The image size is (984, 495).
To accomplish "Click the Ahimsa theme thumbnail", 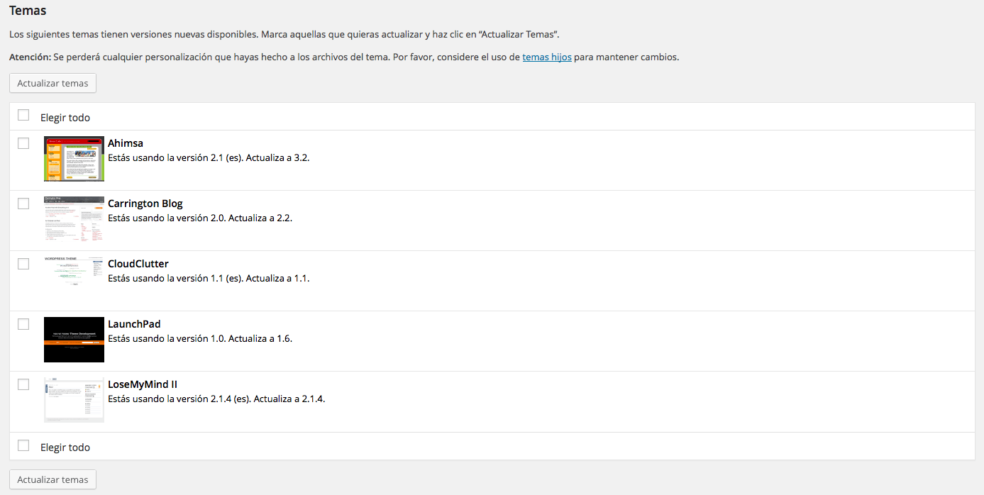I will click(74, 159).
